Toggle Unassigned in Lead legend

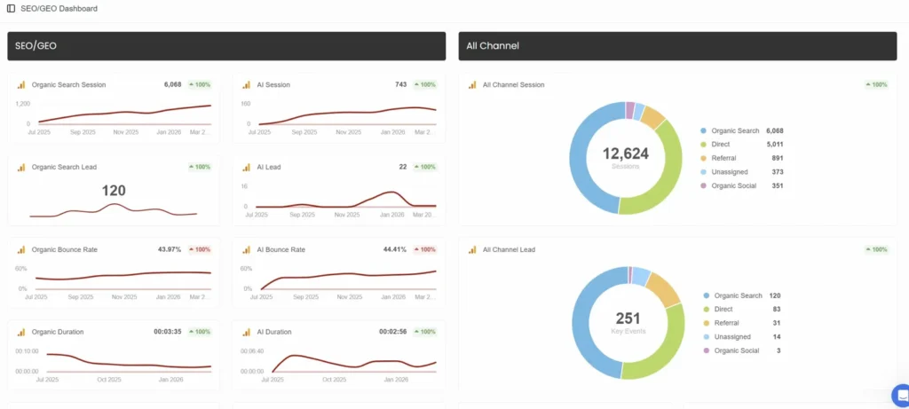pos(727,337)
